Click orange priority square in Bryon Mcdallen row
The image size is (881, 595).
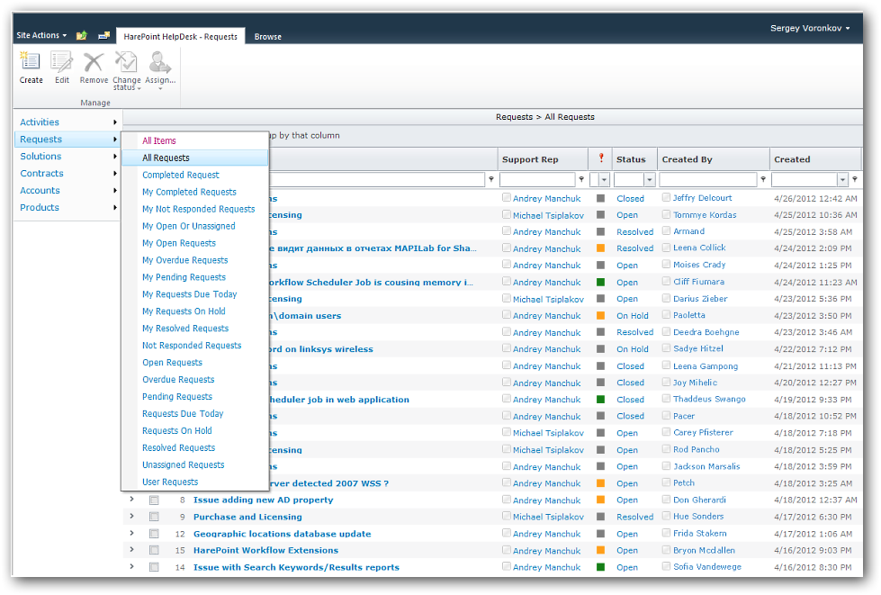tap(600, 550)
